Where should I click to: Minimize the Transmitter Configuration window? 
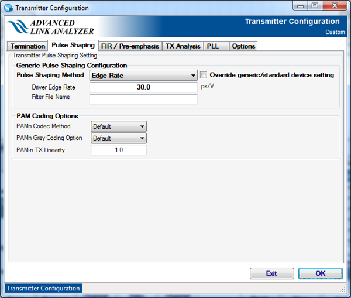(300, 6)
